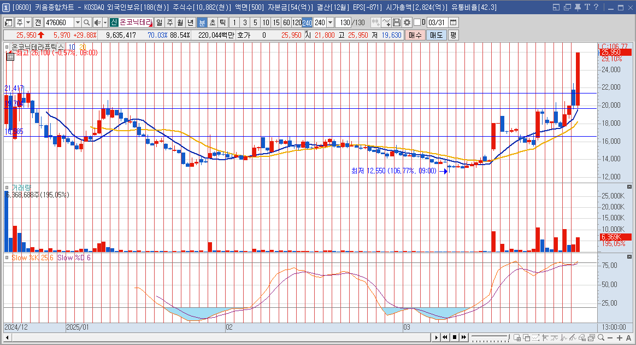Select the 3 minute interval button
Screen dimensions: 636x345
(x=245, y=23)
